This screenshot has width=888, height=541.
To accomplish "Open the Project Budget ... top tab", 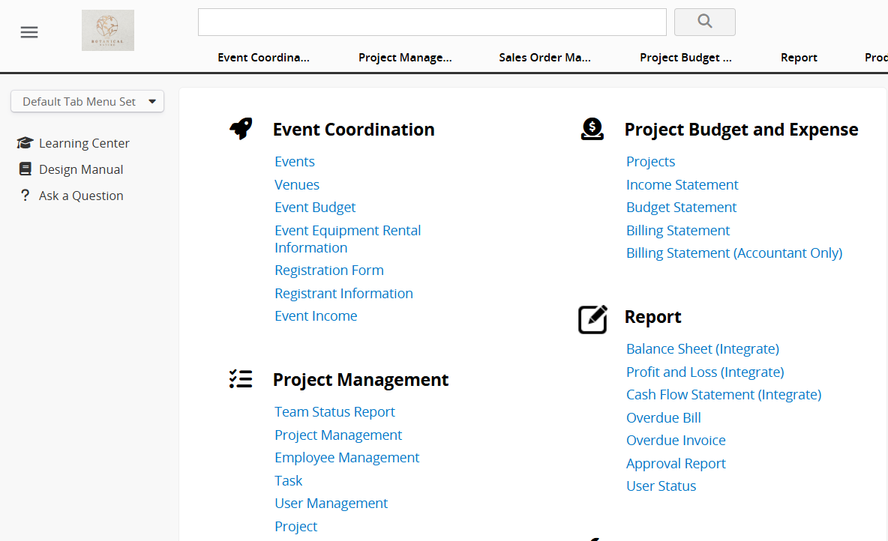I will (x=685, y=58).
